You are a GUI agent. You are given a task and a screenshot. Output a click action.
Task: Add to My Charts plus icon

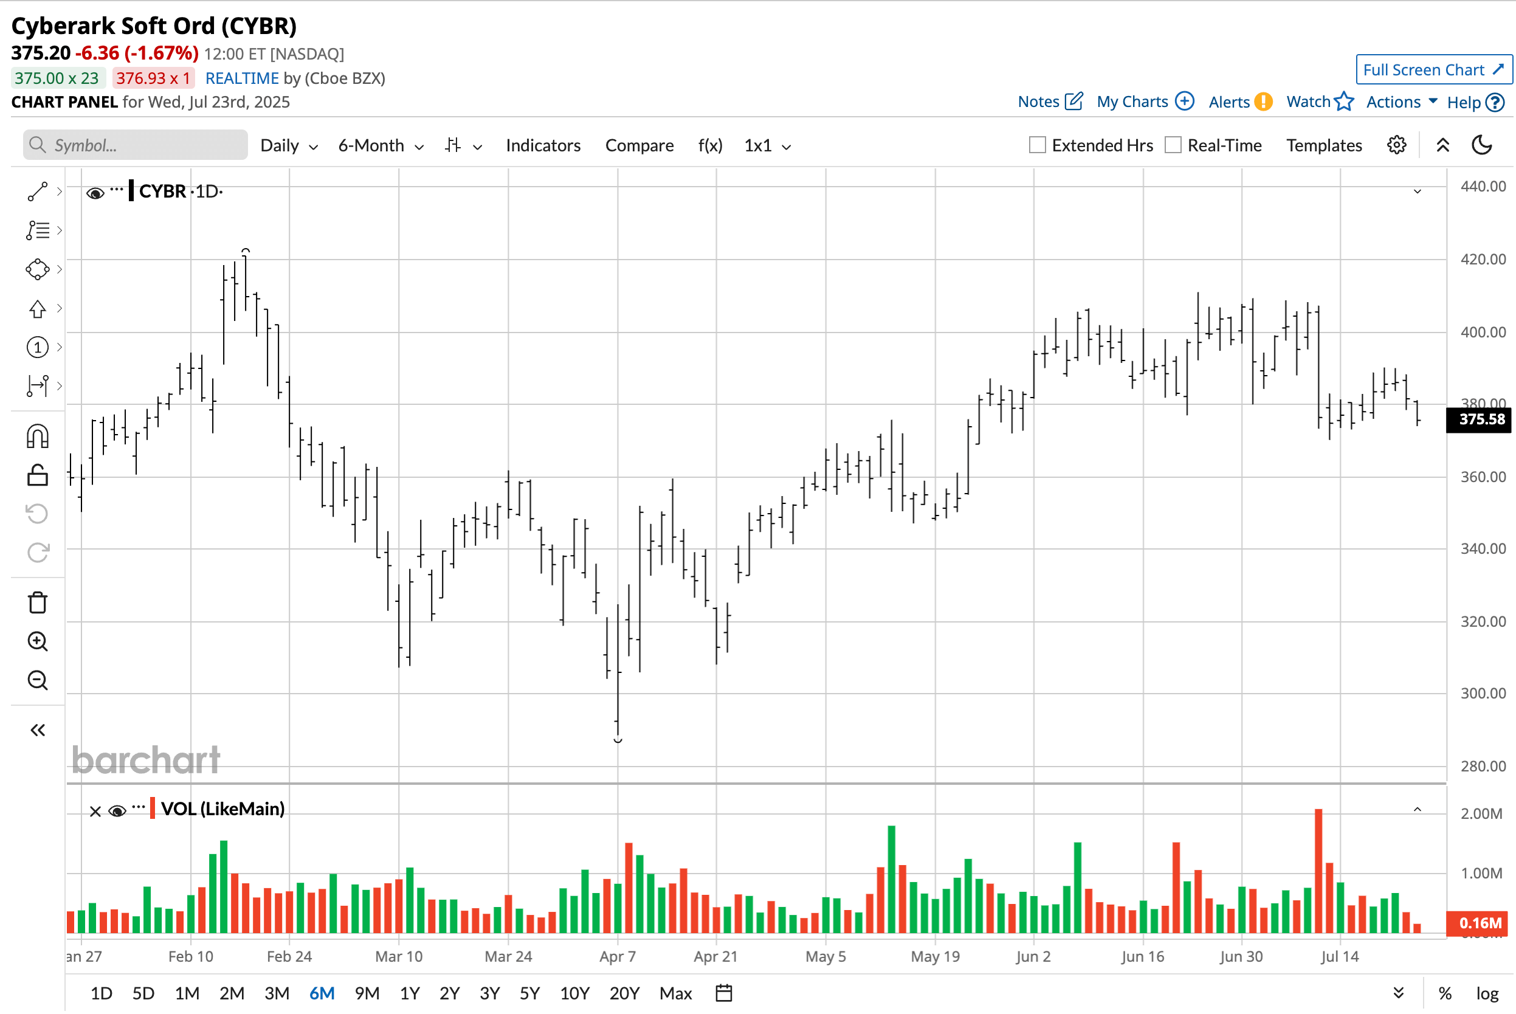pos(1184,102)
